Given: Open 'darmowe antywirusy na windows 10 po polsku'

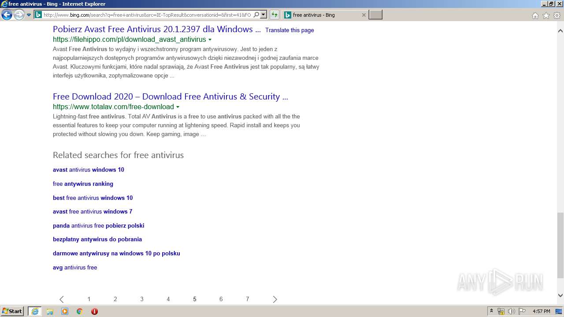Looking at the screenshot, I should coord(116,254).
